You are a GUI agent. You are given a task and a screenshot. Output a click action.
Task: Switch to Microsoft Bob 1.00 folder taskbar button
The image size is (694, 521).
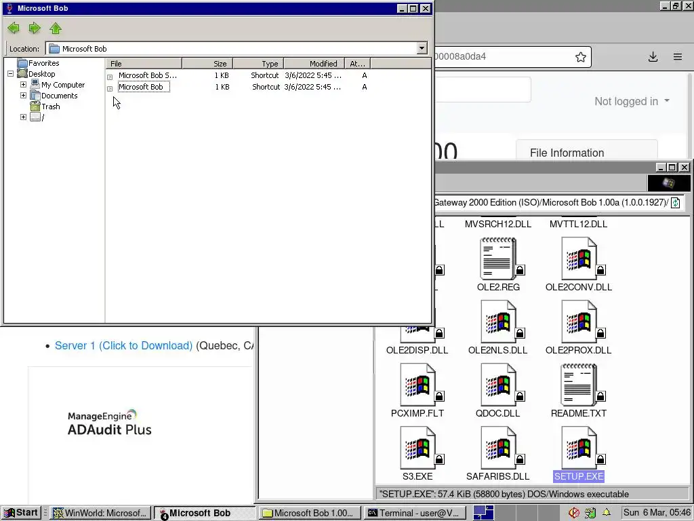pos(308,513)
